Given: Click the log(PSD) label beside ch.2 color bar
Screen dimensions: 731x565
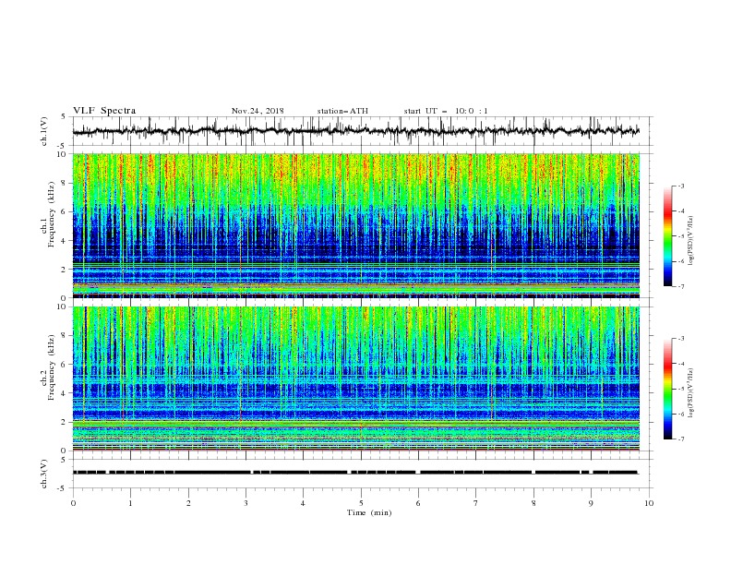Looking at the screenshot, I should 691,393.
